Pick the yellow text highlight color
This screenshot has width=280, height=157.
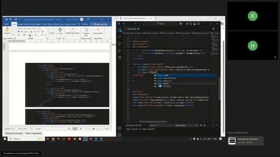pos(24,35)
